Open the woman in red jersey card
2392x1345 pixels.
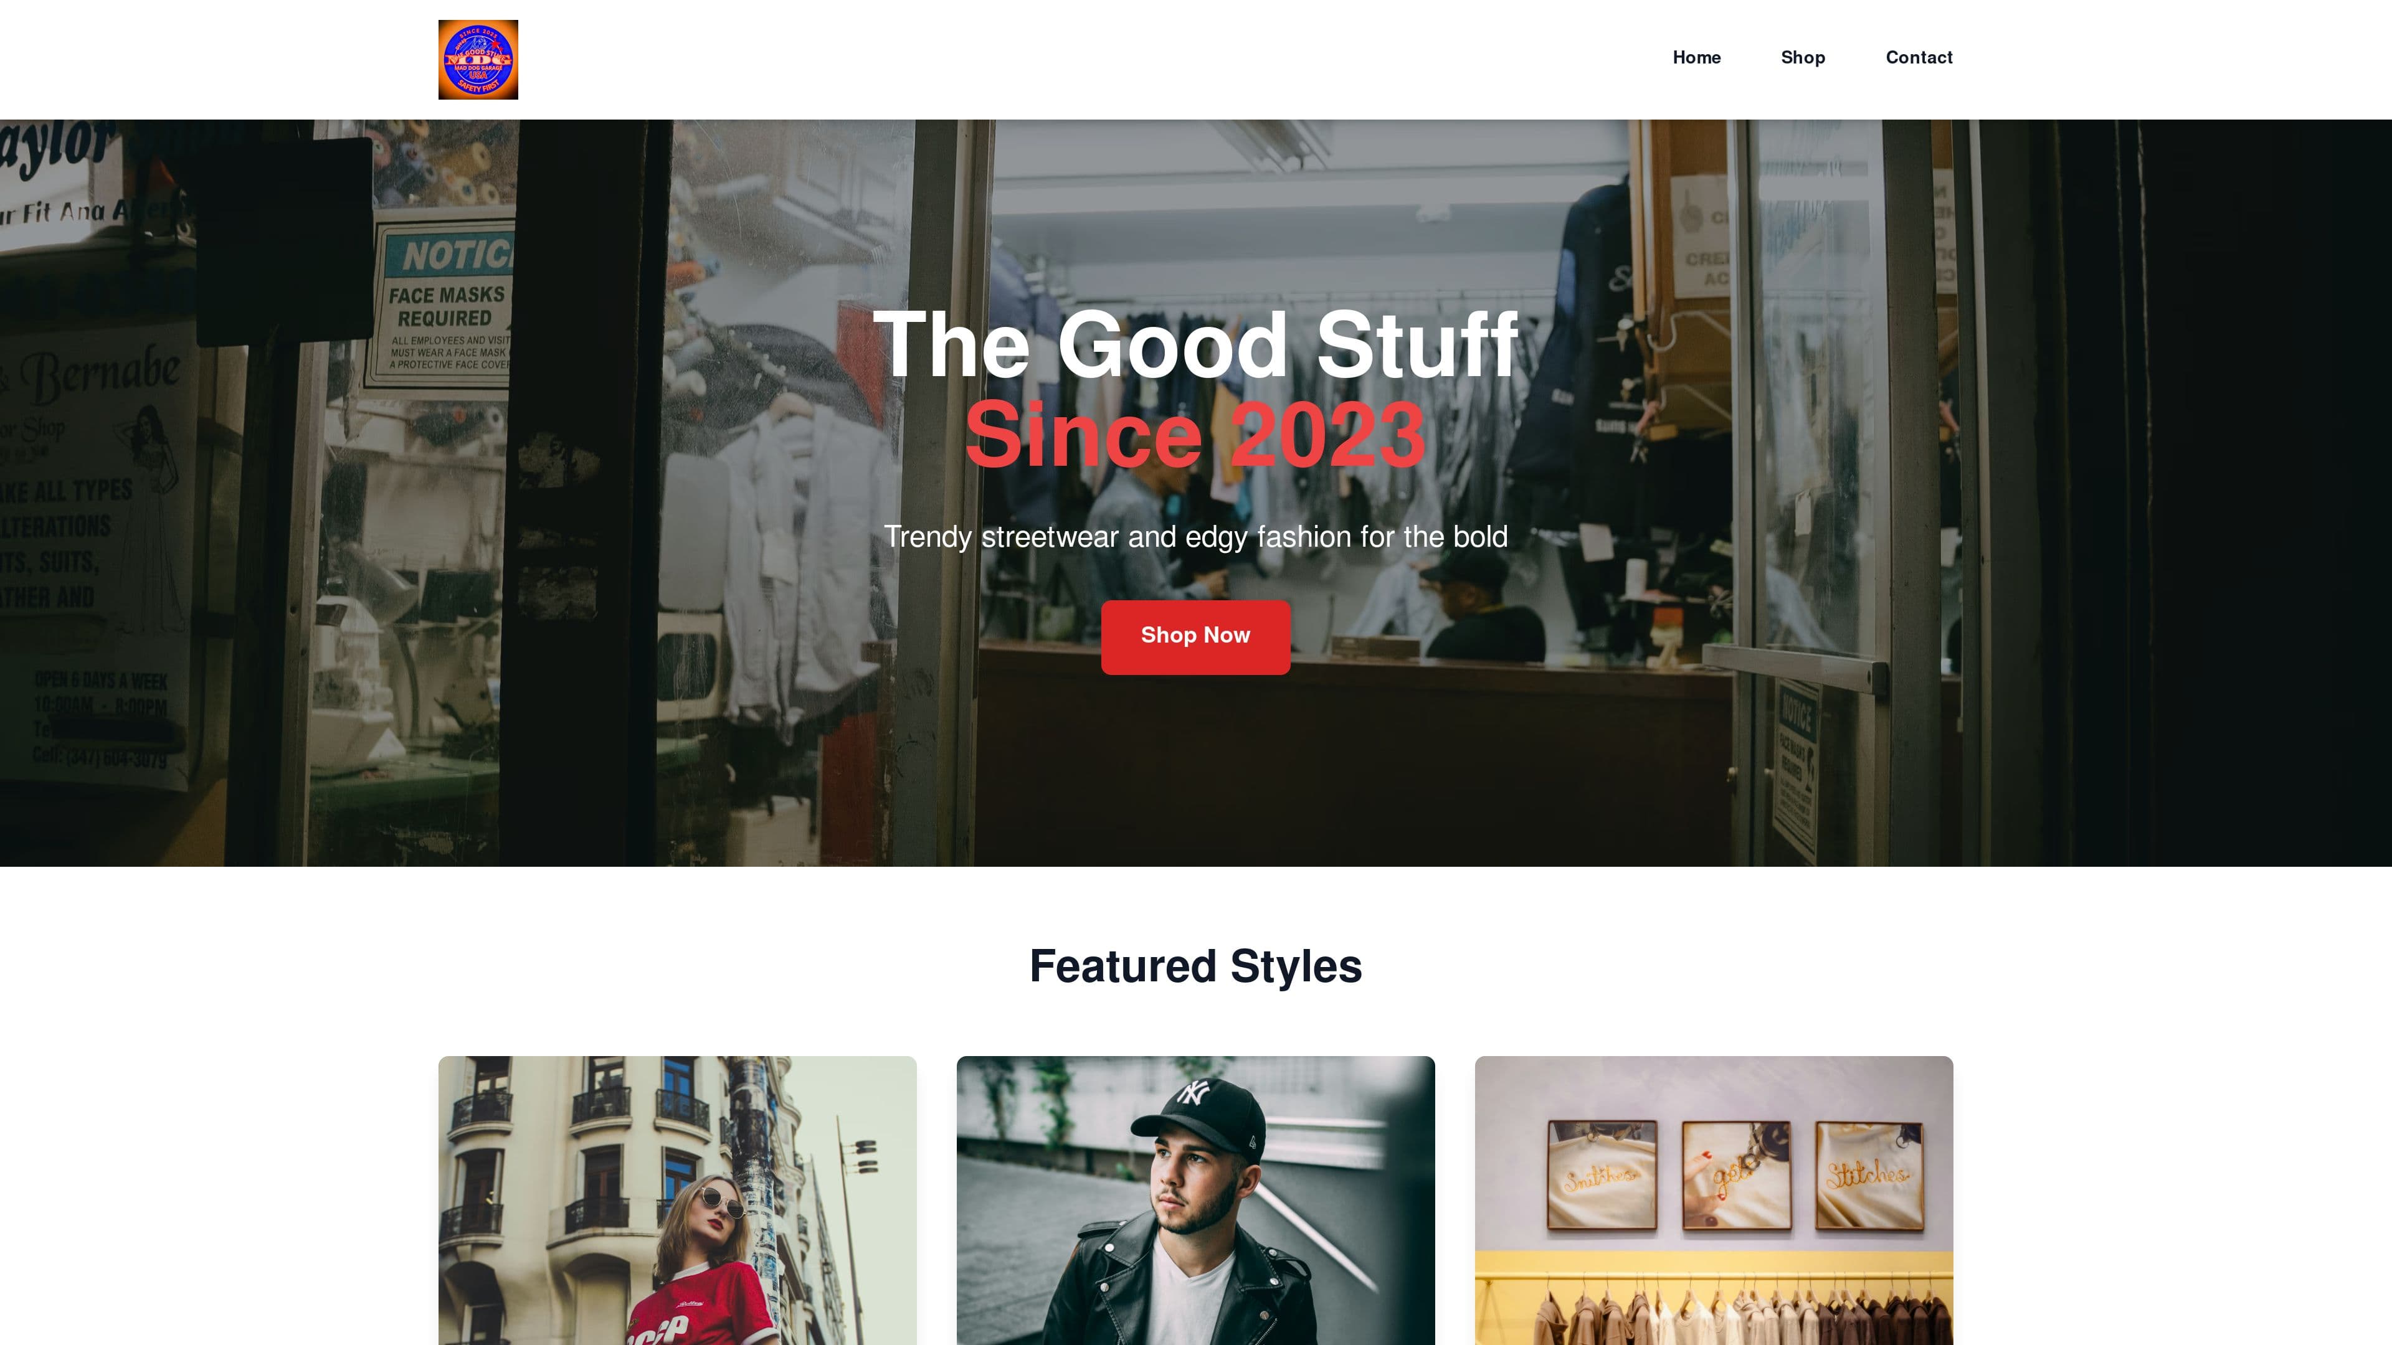[x=677, y=1200]
